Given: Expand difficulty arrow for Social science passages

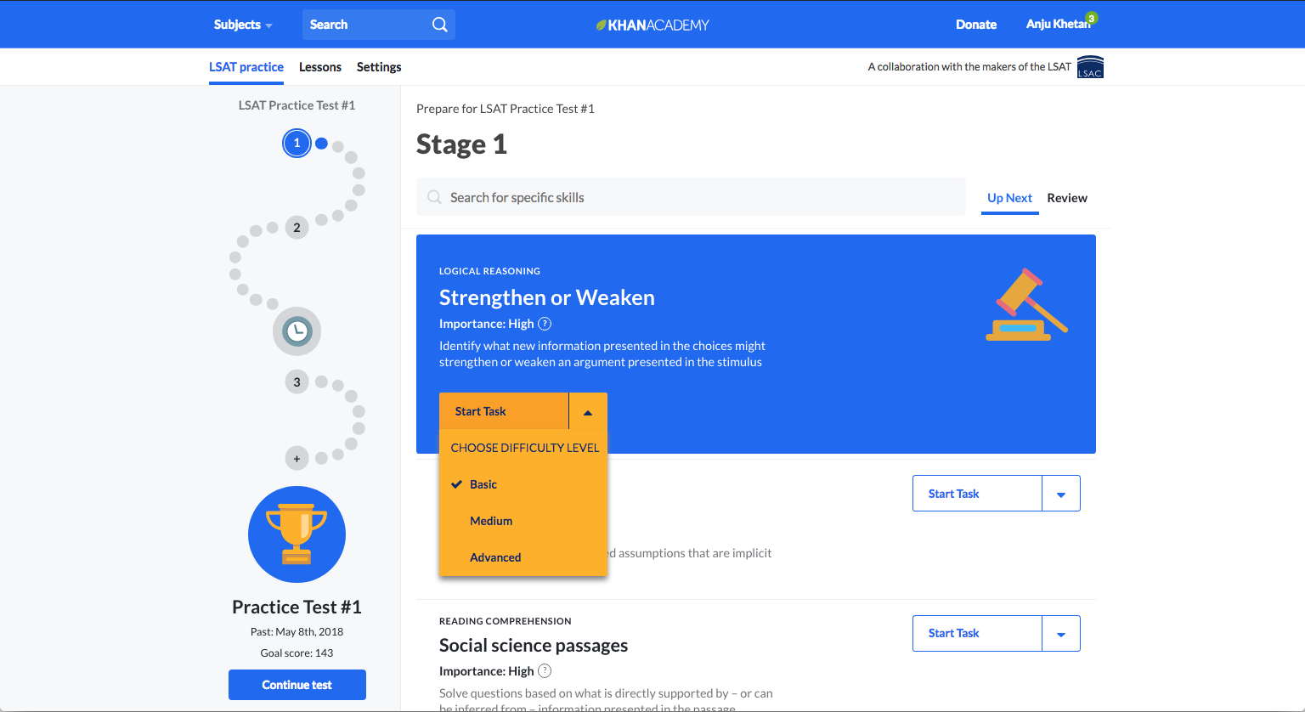Looking at the screenshot, I should [1061, 634].
